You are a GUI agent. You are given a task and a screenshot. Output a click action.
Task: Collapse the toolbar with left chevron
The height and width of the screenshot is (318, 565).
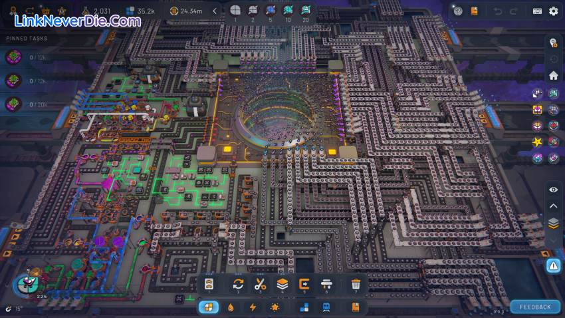click(x=214, y=11)
